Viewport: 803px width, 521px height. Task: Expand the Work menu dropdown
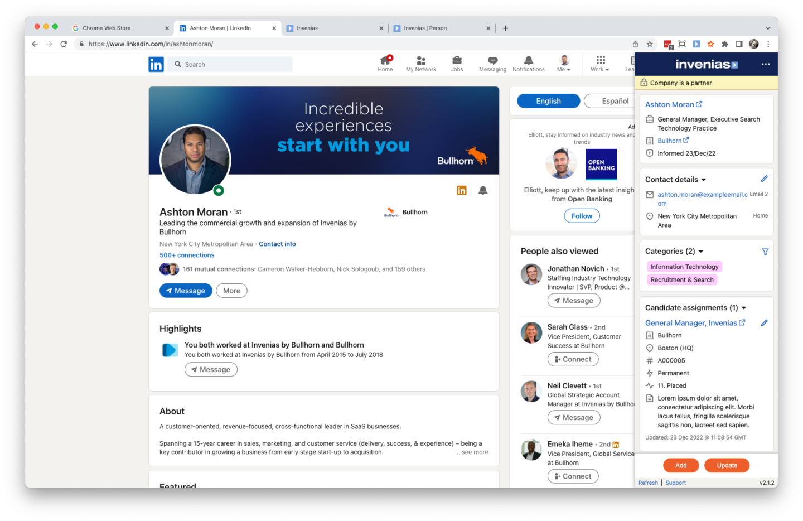click(599, 64)
